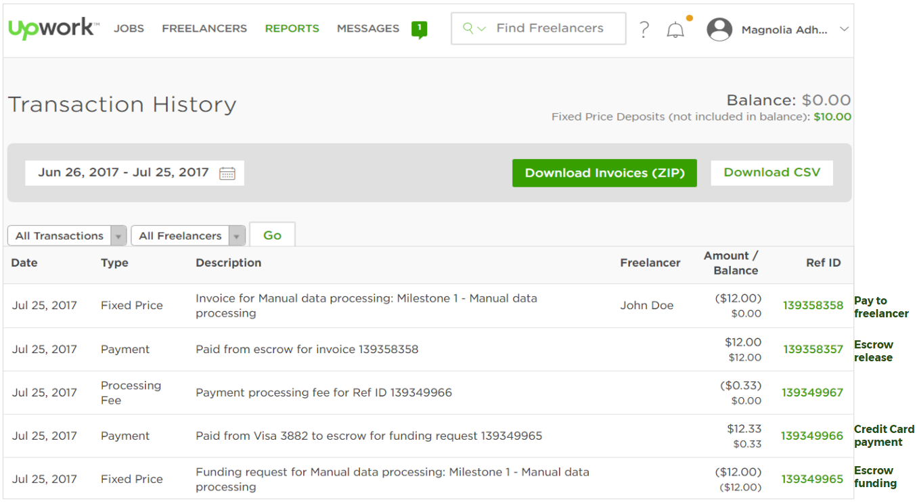This screenshot has width=917, height=502.
Task: Click the Upwork logo
Action: (x=53, y=28)
